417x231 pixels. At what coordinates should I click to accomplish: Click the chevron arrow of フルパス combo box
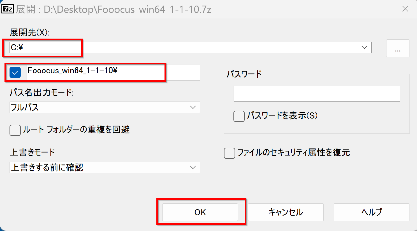coord(193,107)
